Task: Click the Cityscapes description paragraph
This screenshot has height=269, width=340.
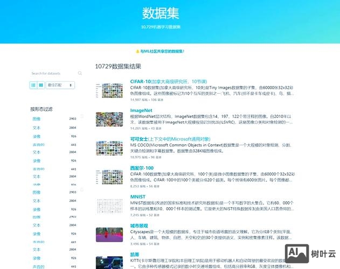Action: [x=211, y=235]
